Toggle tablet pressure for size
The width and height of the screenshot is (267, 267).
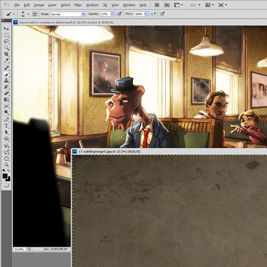coord(162,14)
